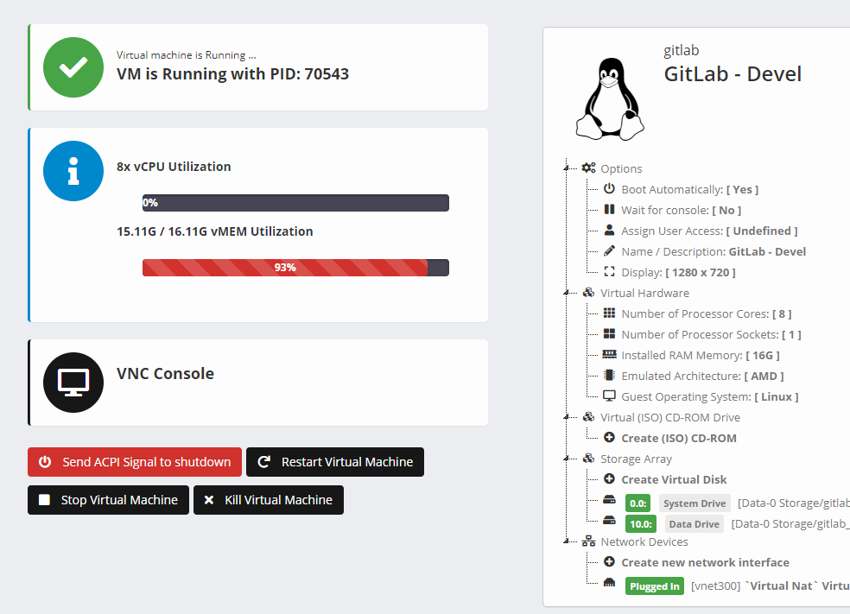The image size is (850, 614).
Task: Collapse the Network Devices tree node
Action: pos(566,541)
